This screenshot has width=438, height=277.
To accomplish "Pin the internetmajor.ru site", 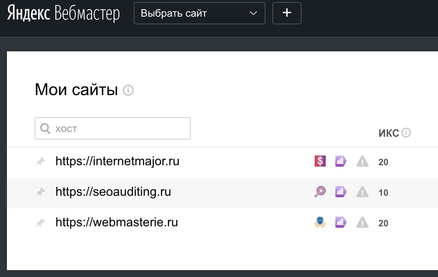I will click(x=40, y=161).
